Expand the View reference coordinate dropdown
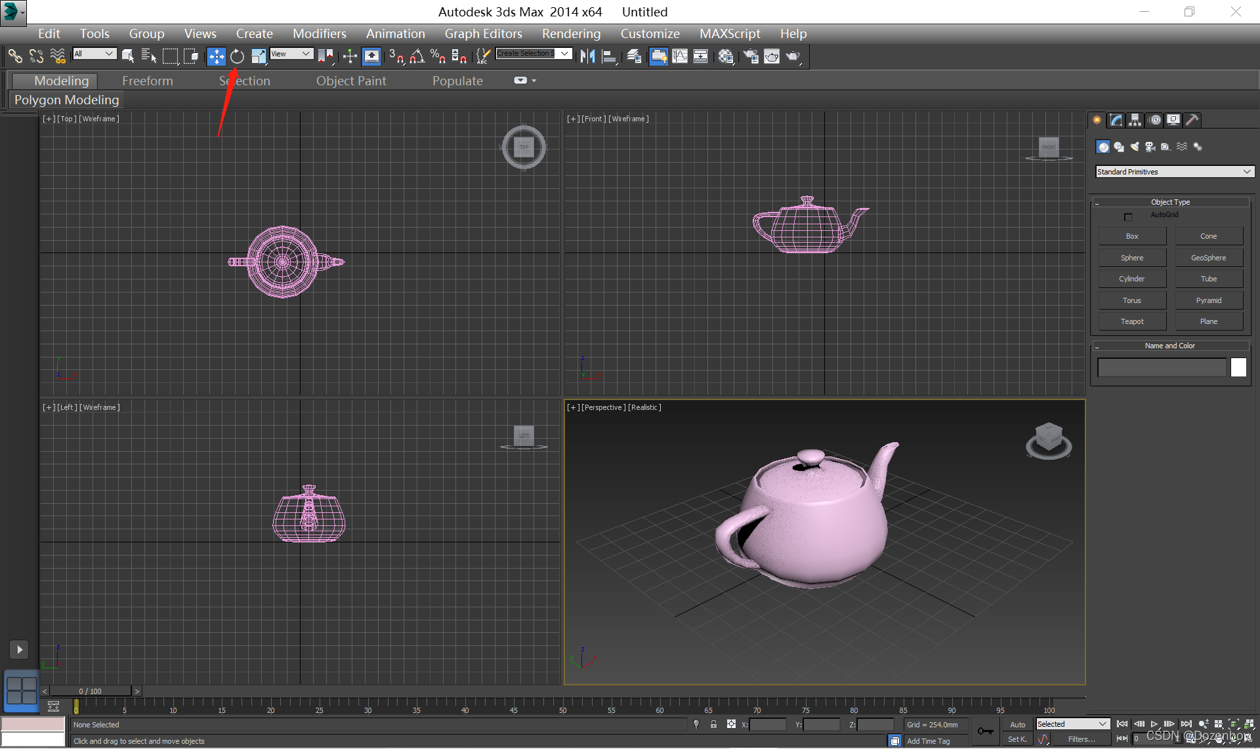The width and height of the screenshot is (1260, 749). [291, 54]
